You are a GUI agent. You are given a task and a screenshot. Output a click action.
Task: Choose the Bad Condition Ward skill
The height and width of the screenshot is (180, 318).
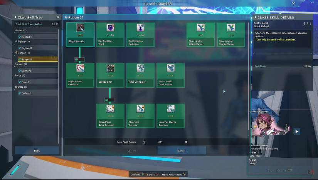pos(110,35)
